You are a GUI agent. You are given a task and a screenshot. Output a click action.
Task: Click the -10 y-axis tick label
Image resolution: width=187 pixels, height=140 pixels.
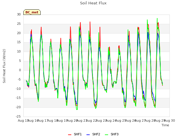(18, 89)
